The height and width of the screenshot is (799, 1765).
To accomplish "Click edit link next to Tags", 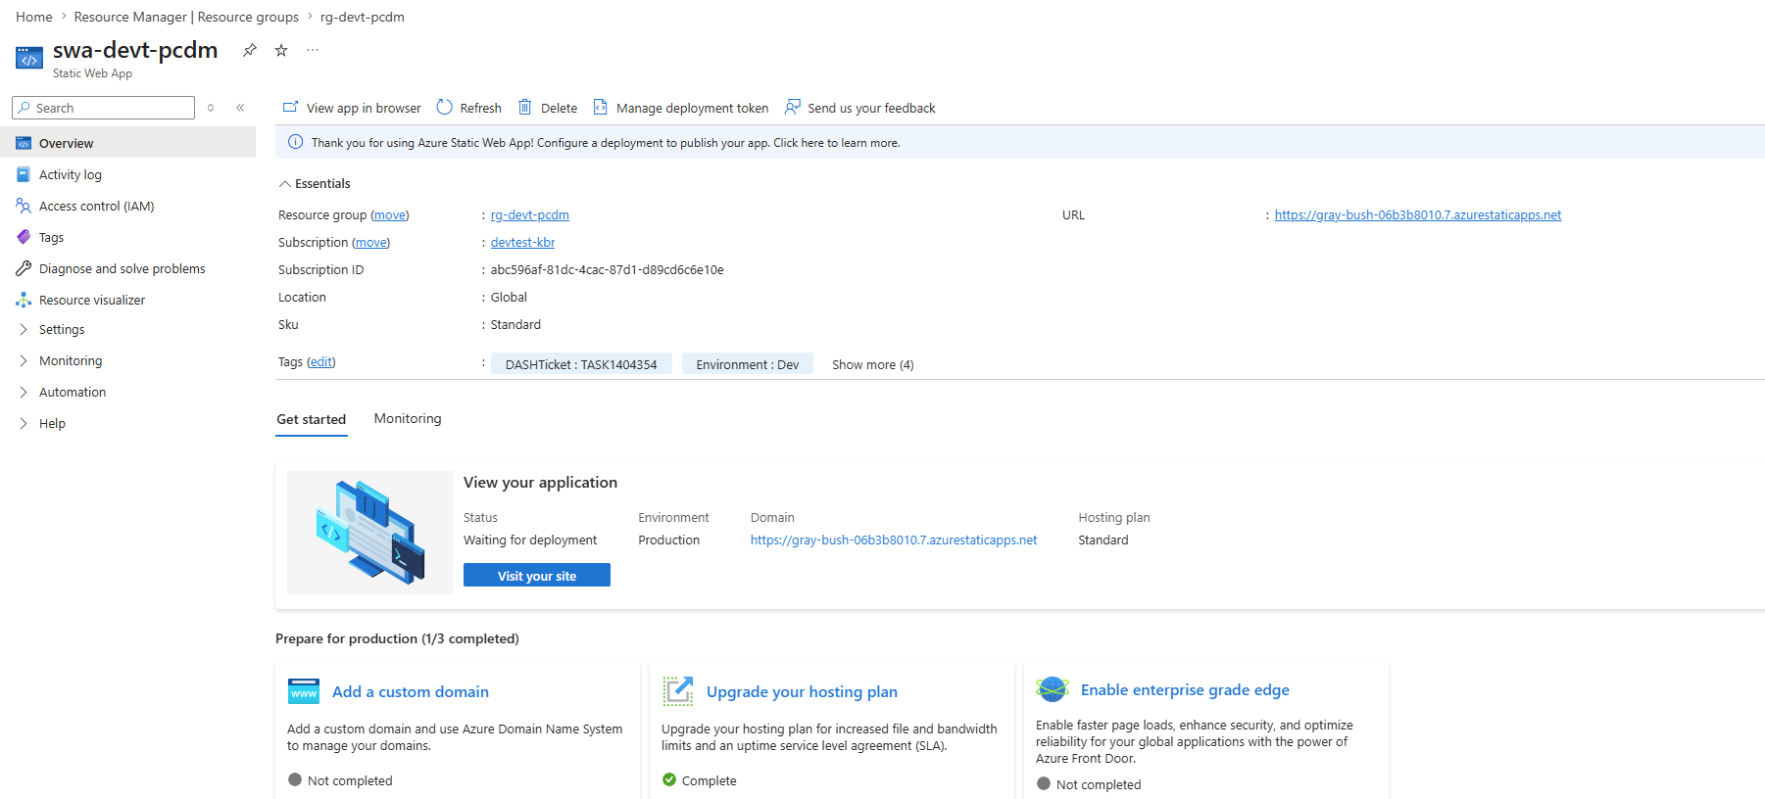I will 321,361.
